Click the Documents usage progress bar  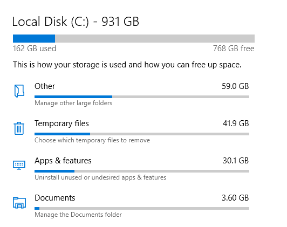coord(142,208)
